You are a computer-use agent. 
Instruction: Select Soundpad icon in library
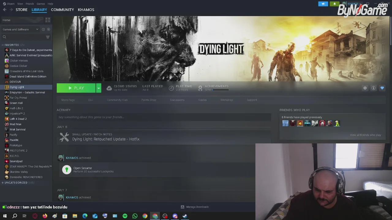(7, 161)
